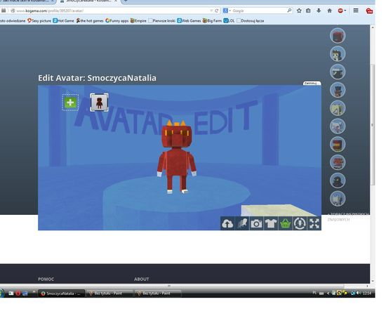386x309 pixels.
Task: Select the black bird friend avatar
Action: (338, 180)
